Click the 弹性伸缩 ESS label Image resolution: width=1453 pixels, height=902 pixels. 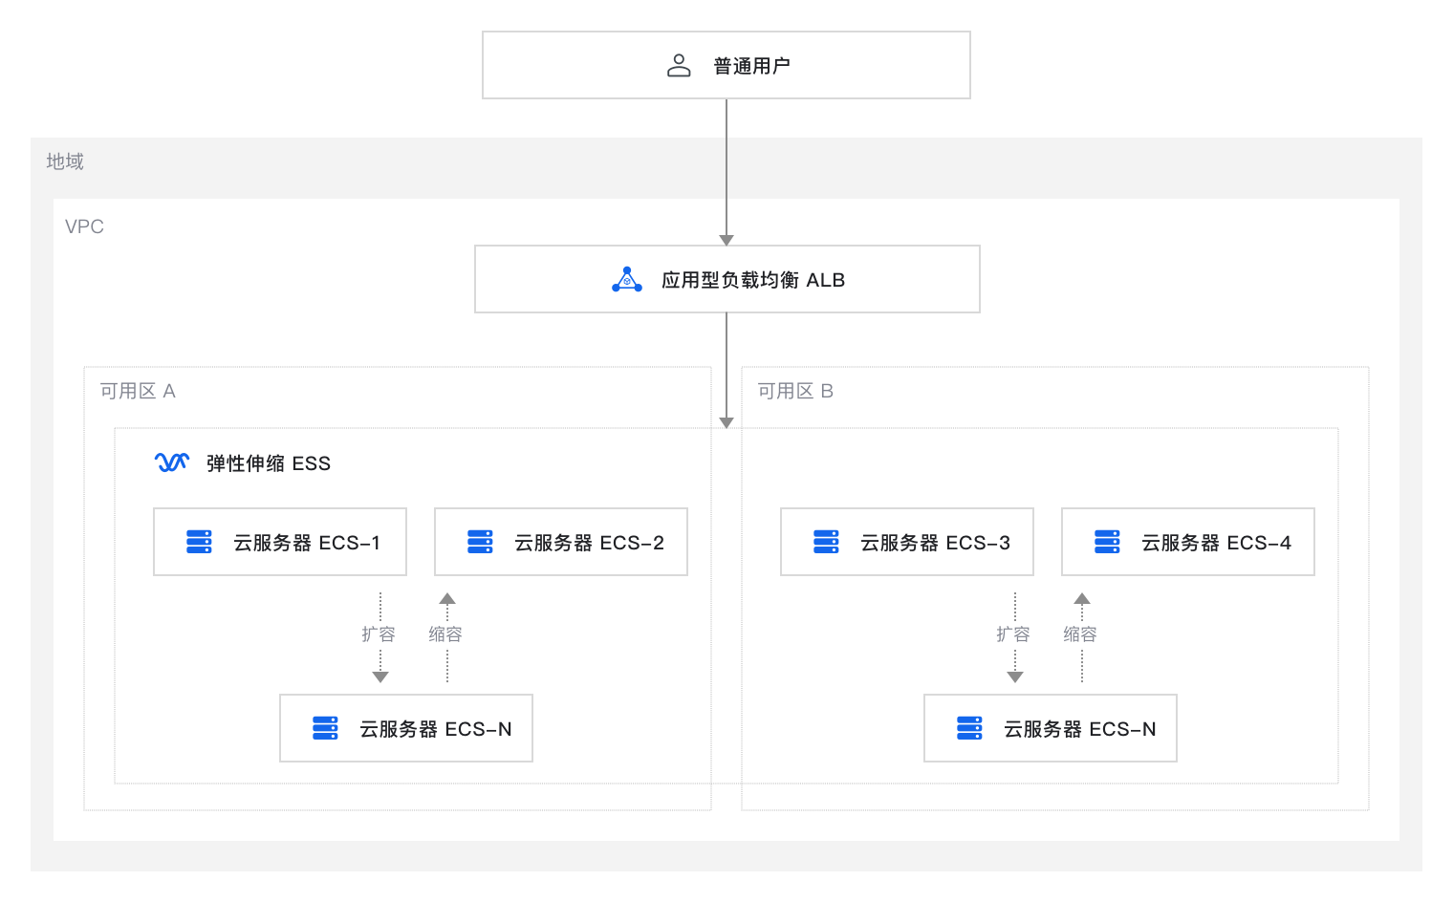click(269, 463)
